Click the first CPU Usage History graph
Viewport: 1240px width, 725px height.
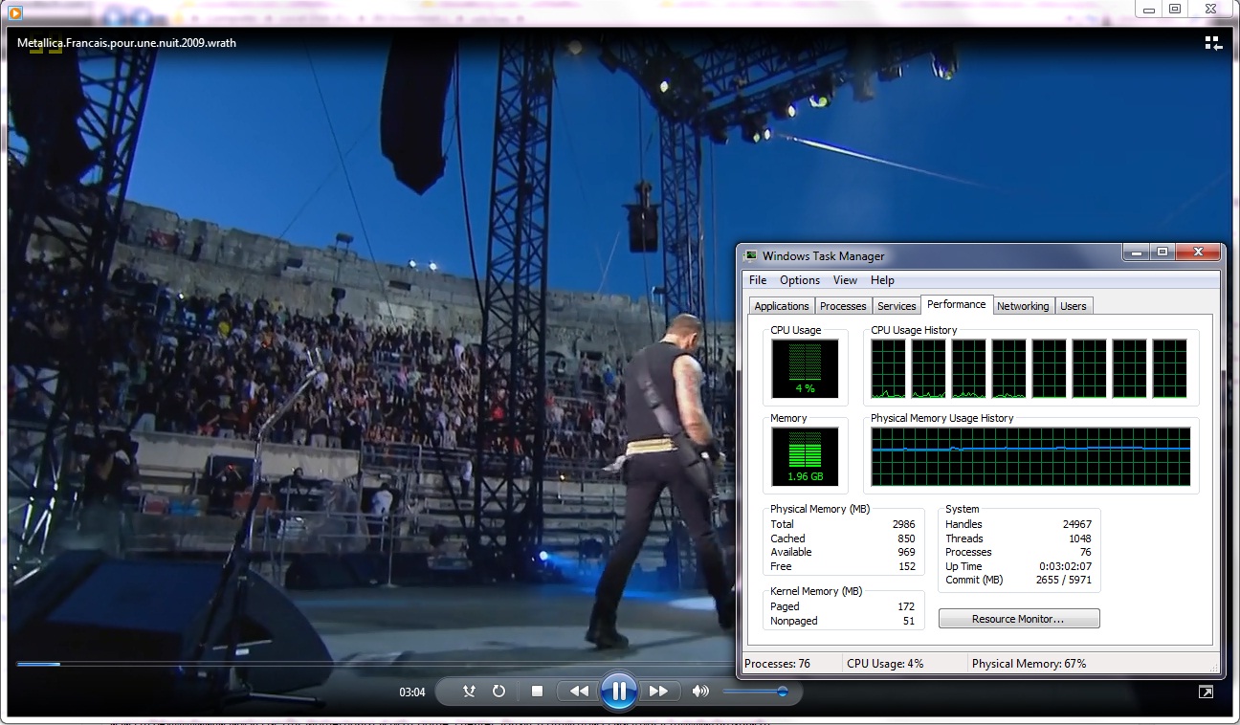pos(888,368)
